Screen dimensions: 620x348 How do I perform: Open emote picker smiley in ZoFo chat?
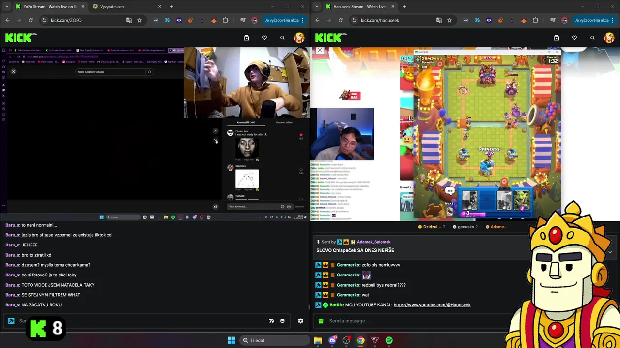tap(282, 321)
